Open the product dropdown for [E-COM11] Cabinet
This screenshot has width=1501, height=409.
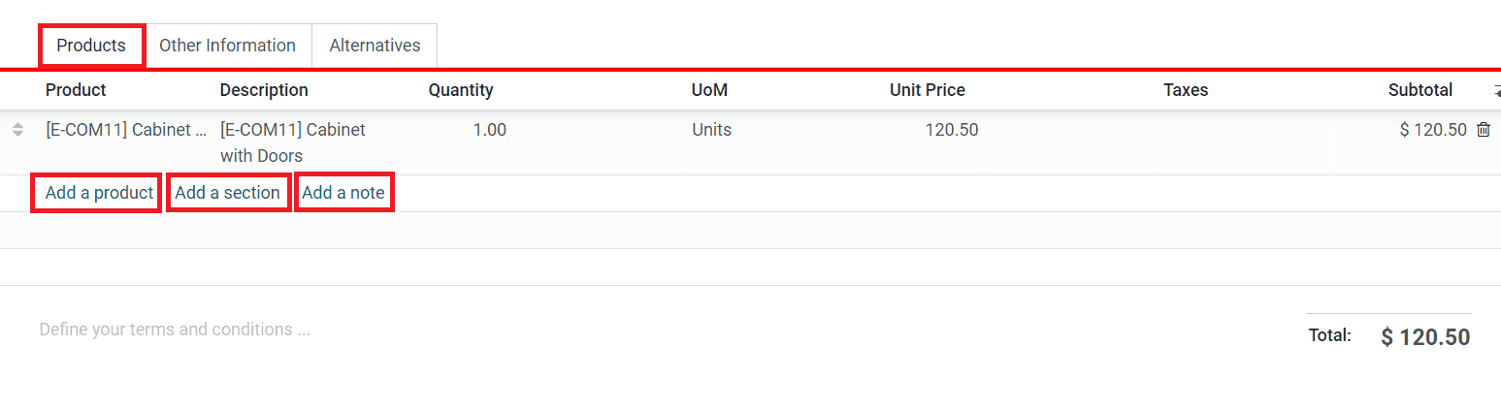tap(126, 130)
